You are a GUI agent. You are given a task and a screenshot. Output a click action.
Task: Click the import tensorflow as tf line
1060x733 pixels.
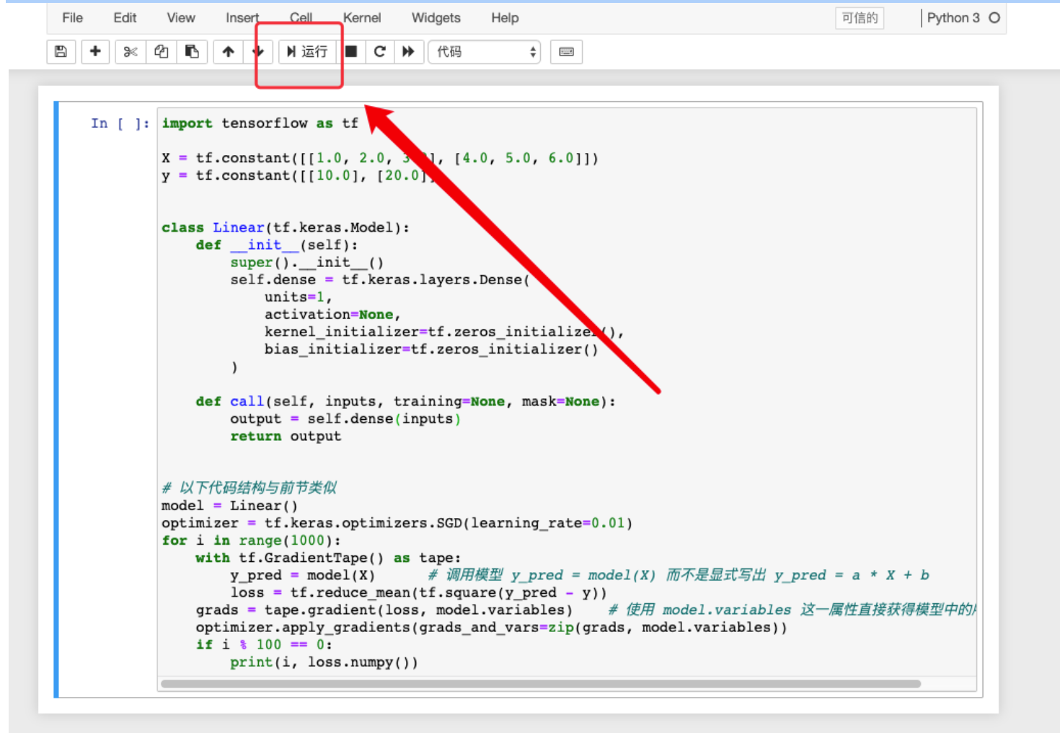[x=260, y=123]
